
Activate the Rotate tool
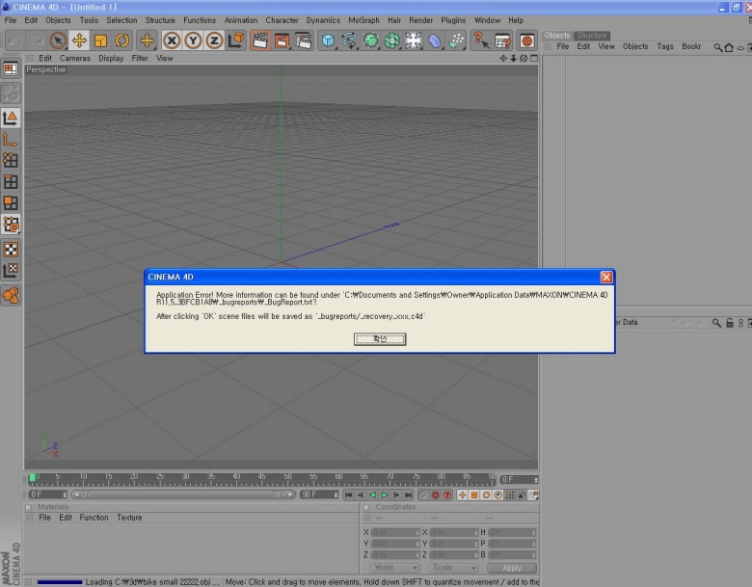(121, 40)
